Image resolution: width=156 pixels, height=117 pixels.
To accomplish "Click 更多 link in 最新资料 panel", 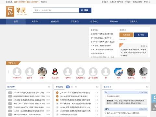I will point(49,87).
